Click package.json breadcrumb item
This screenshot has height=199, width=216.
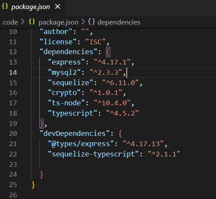[58, 22]
